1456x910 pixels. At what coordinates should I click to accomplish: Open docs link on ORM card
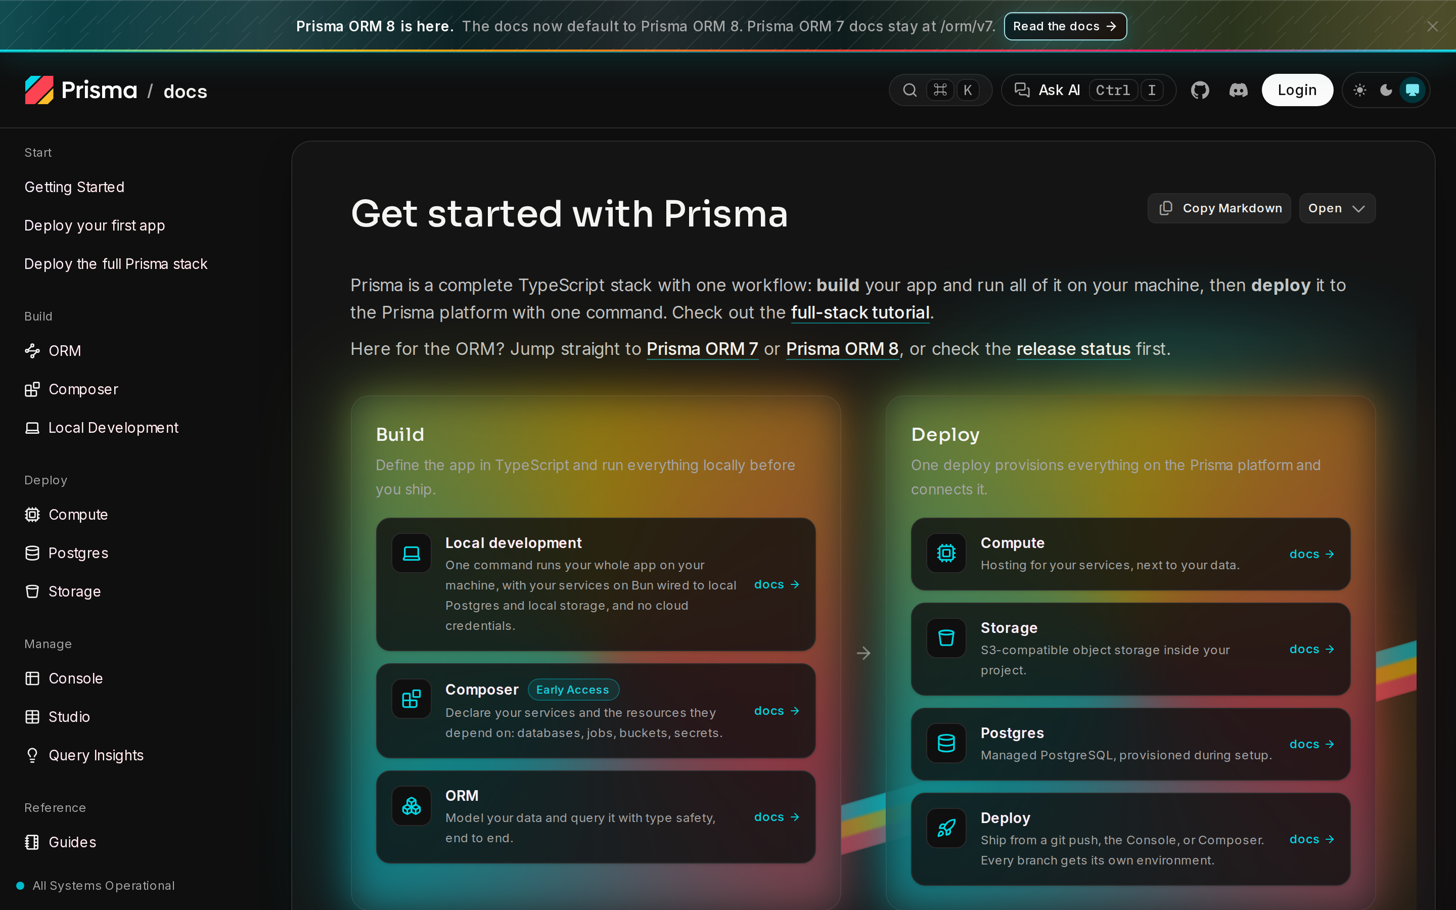click(777, 816)
